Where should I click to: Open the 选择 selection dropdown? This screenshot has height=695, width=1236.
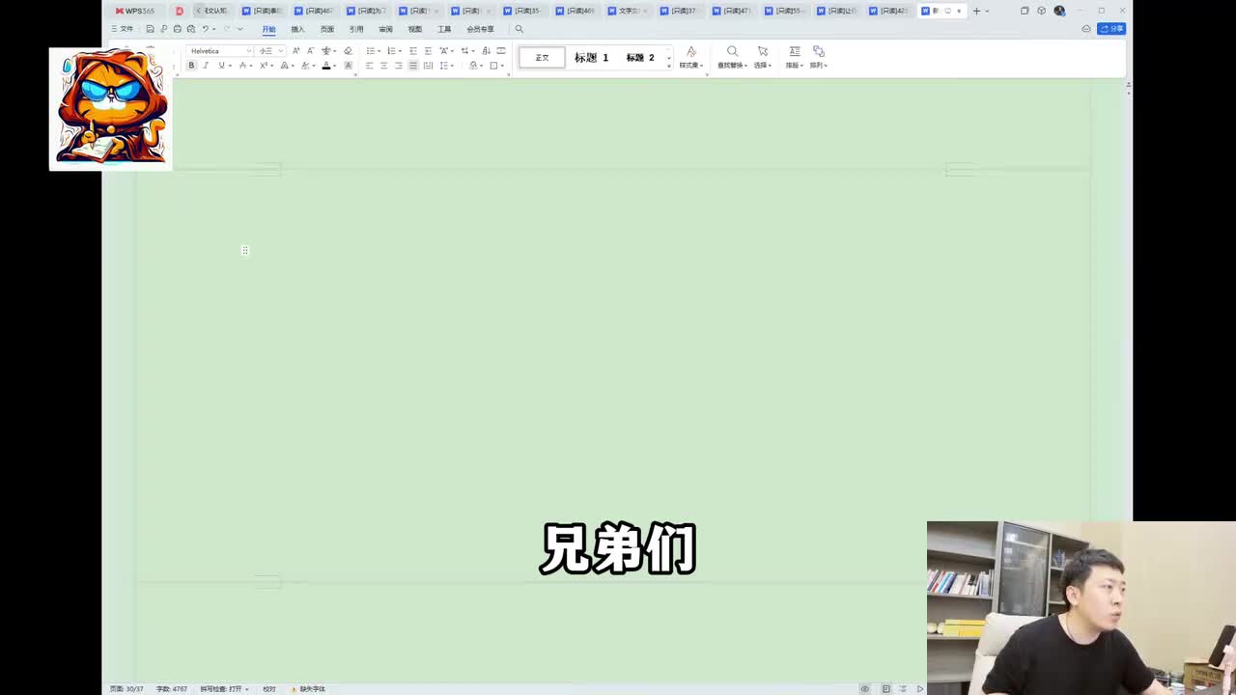tap(762, 57)
